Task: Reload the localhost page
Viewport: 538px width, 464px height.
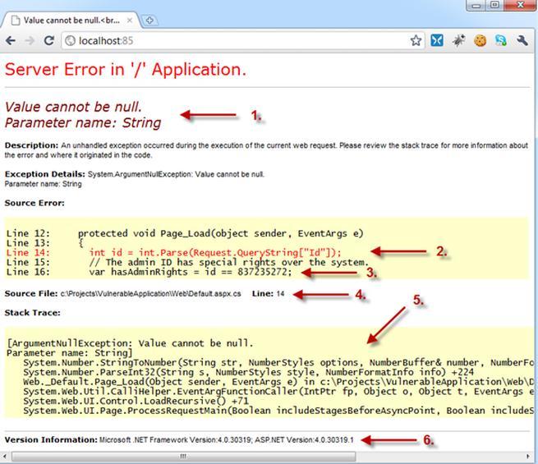Action: click(x=49, y=41)
